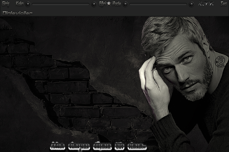Toggle the round knob right of iFade
The height and width of the screenshot is (152, 229).
point(125,4)
